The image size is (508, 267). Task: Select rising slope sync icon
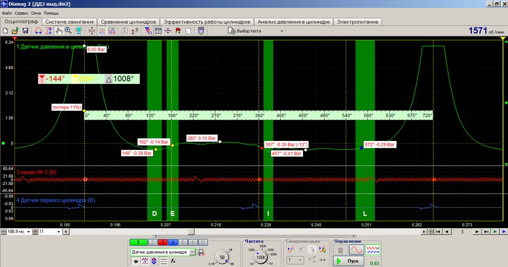coord(291,250)
